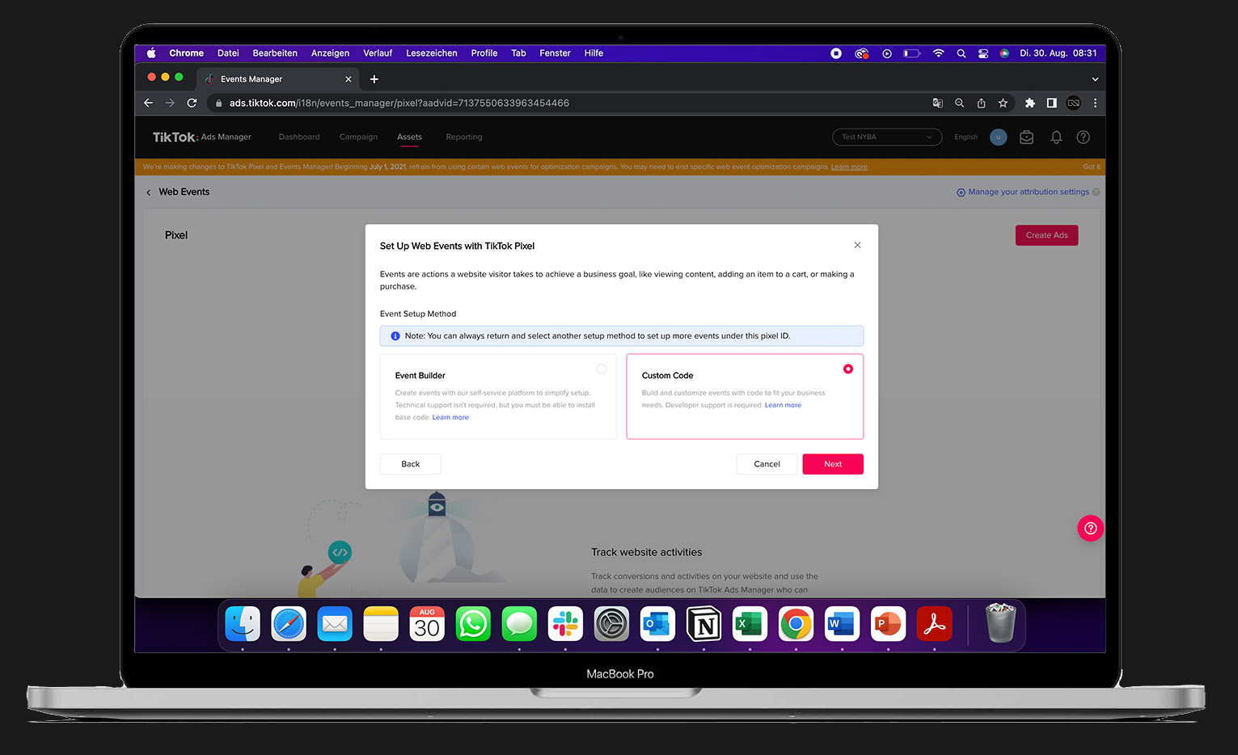The width and height of the screenshot is (1238, 755).
Task: Close the Set Up Web Events dialog
Action: tap(857, 245)
